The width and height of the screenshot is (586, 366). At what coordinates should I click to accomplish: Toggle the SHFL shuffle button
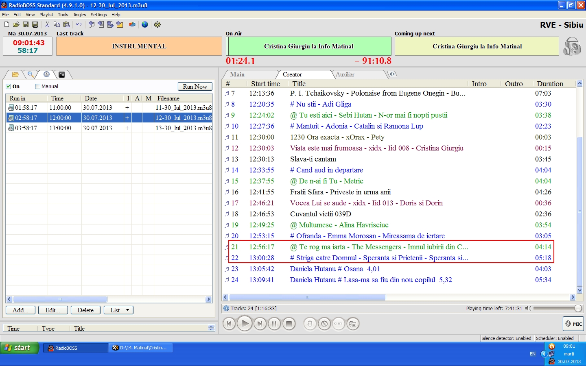339,324
